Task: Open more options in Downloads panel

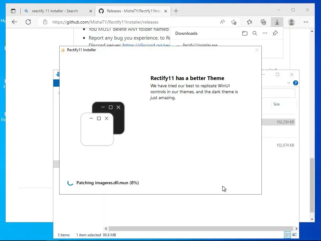Action: pyautogui.click(x=265, y=33)
